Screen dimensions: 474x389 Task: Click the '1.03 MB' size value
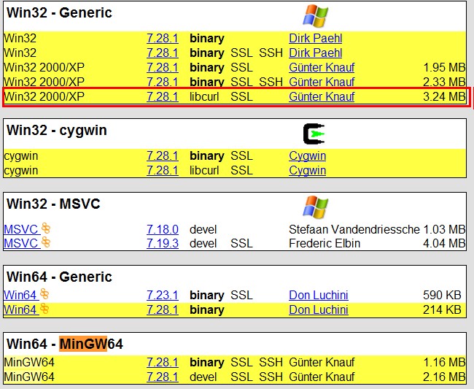pos(444,230)
